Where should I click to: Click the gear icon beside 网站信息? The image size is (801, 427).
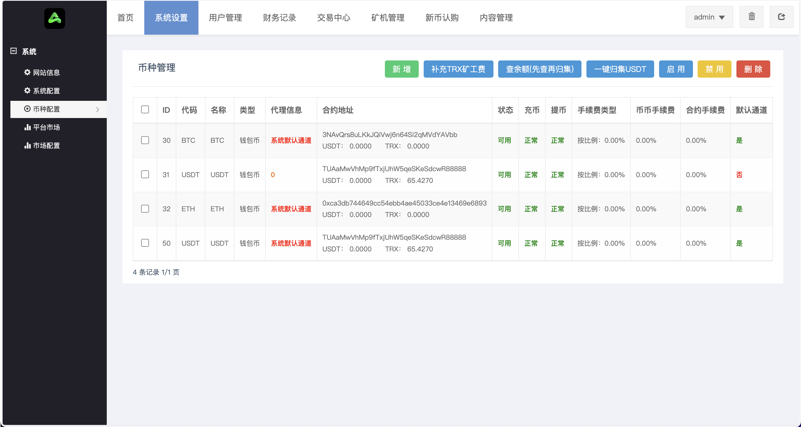tap(27, 72)
